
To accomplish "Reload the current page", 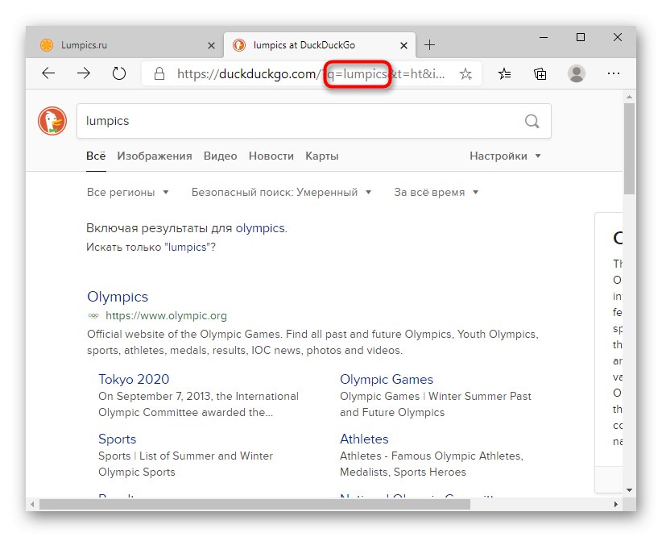I will coord(119,73).
